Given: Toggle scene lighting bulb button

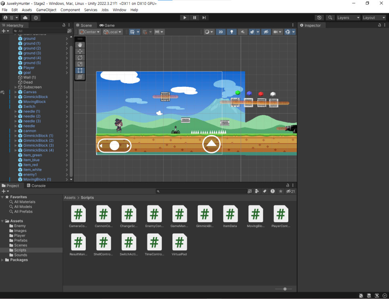Looking at the screenshot, I should pos(231,32).
